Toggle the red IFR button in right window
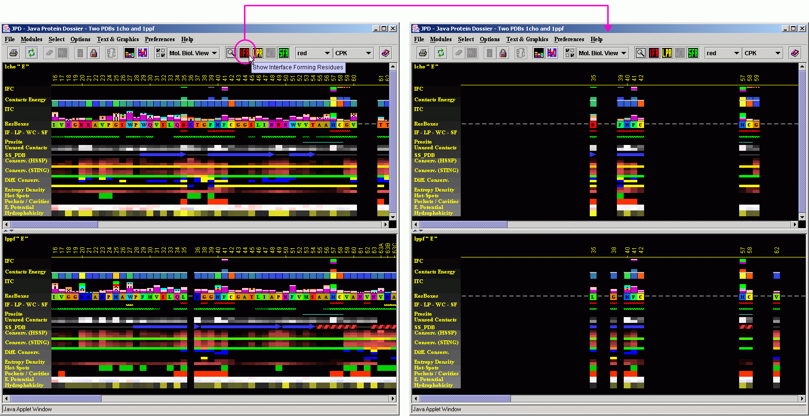 pyautogui.click(x=654, y=53)
